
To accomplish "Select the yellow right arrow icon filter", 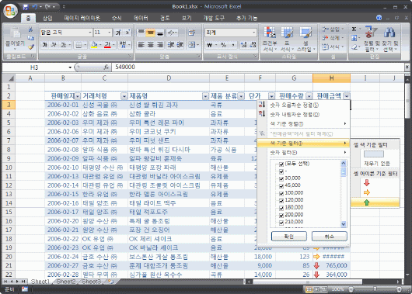I will tap(367, 192).
